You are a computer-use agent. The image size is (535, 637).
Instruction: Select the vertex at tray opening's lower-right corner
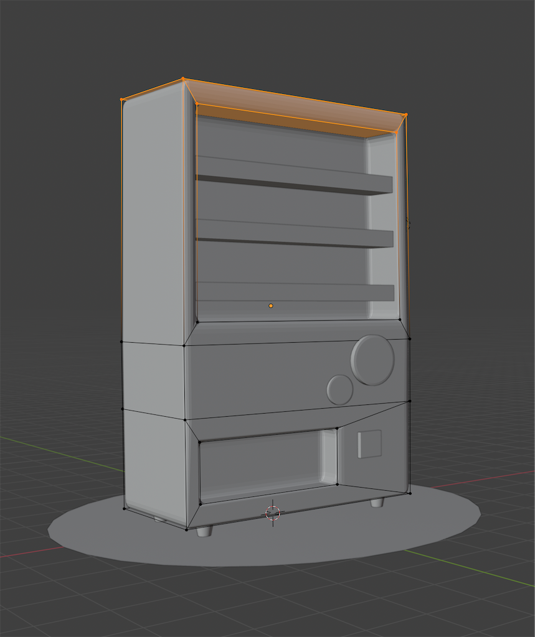point(338,484)
